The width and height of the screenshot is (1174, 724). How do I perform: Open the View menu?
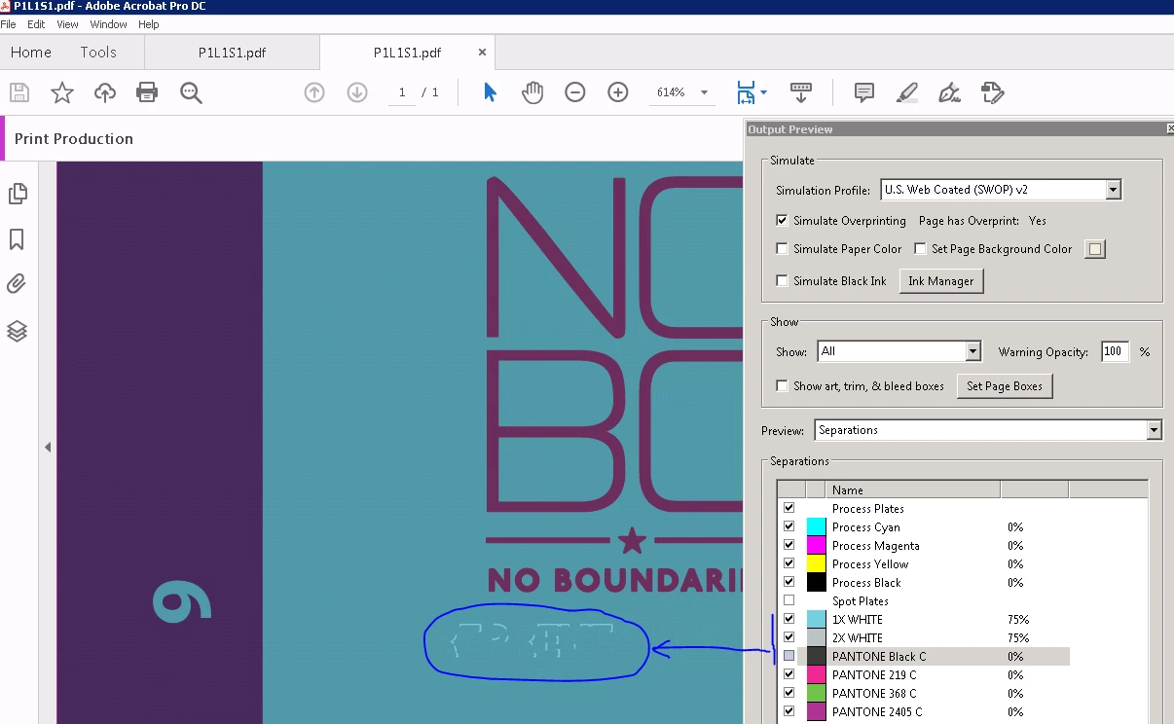[x=67, y=24]
